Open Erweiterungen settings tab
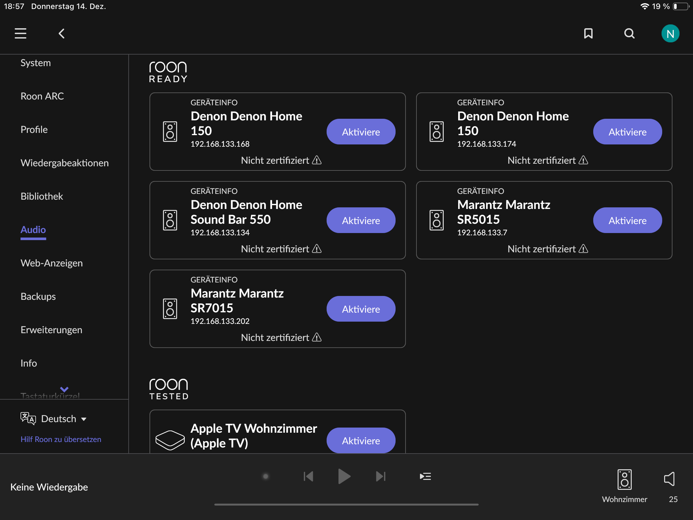 click(51, 330)
